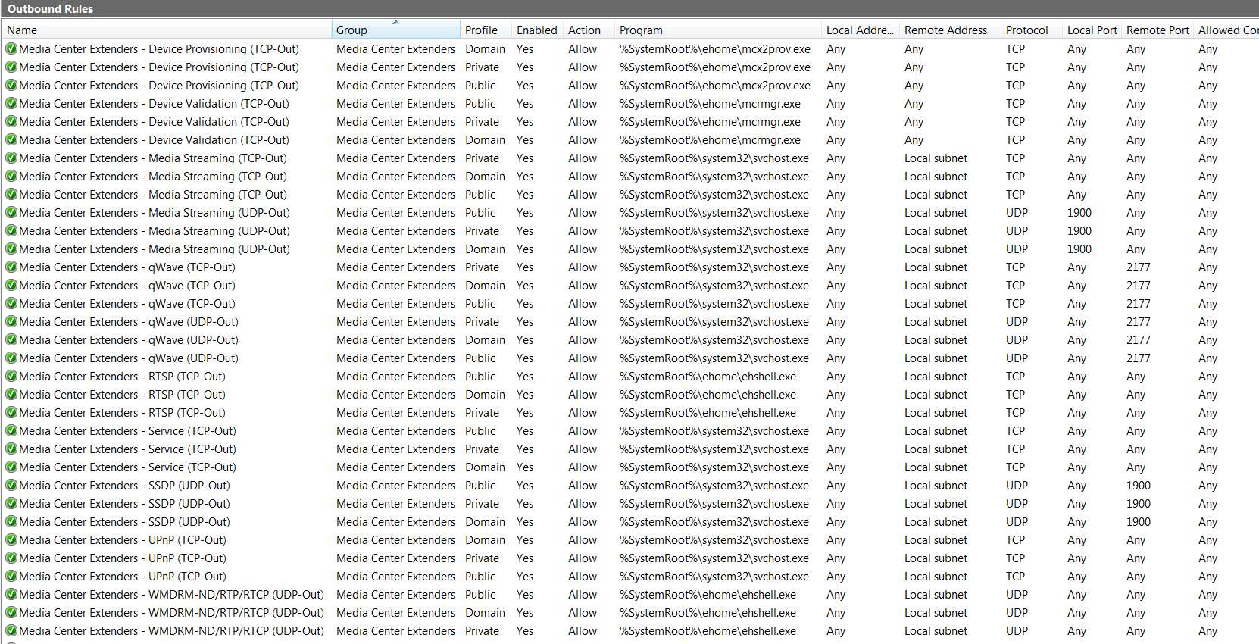Image resolution: width=1259 pixels, height=644 pixels.
Task: Sort by Protocol column header
Action: tap(1031, 30)
